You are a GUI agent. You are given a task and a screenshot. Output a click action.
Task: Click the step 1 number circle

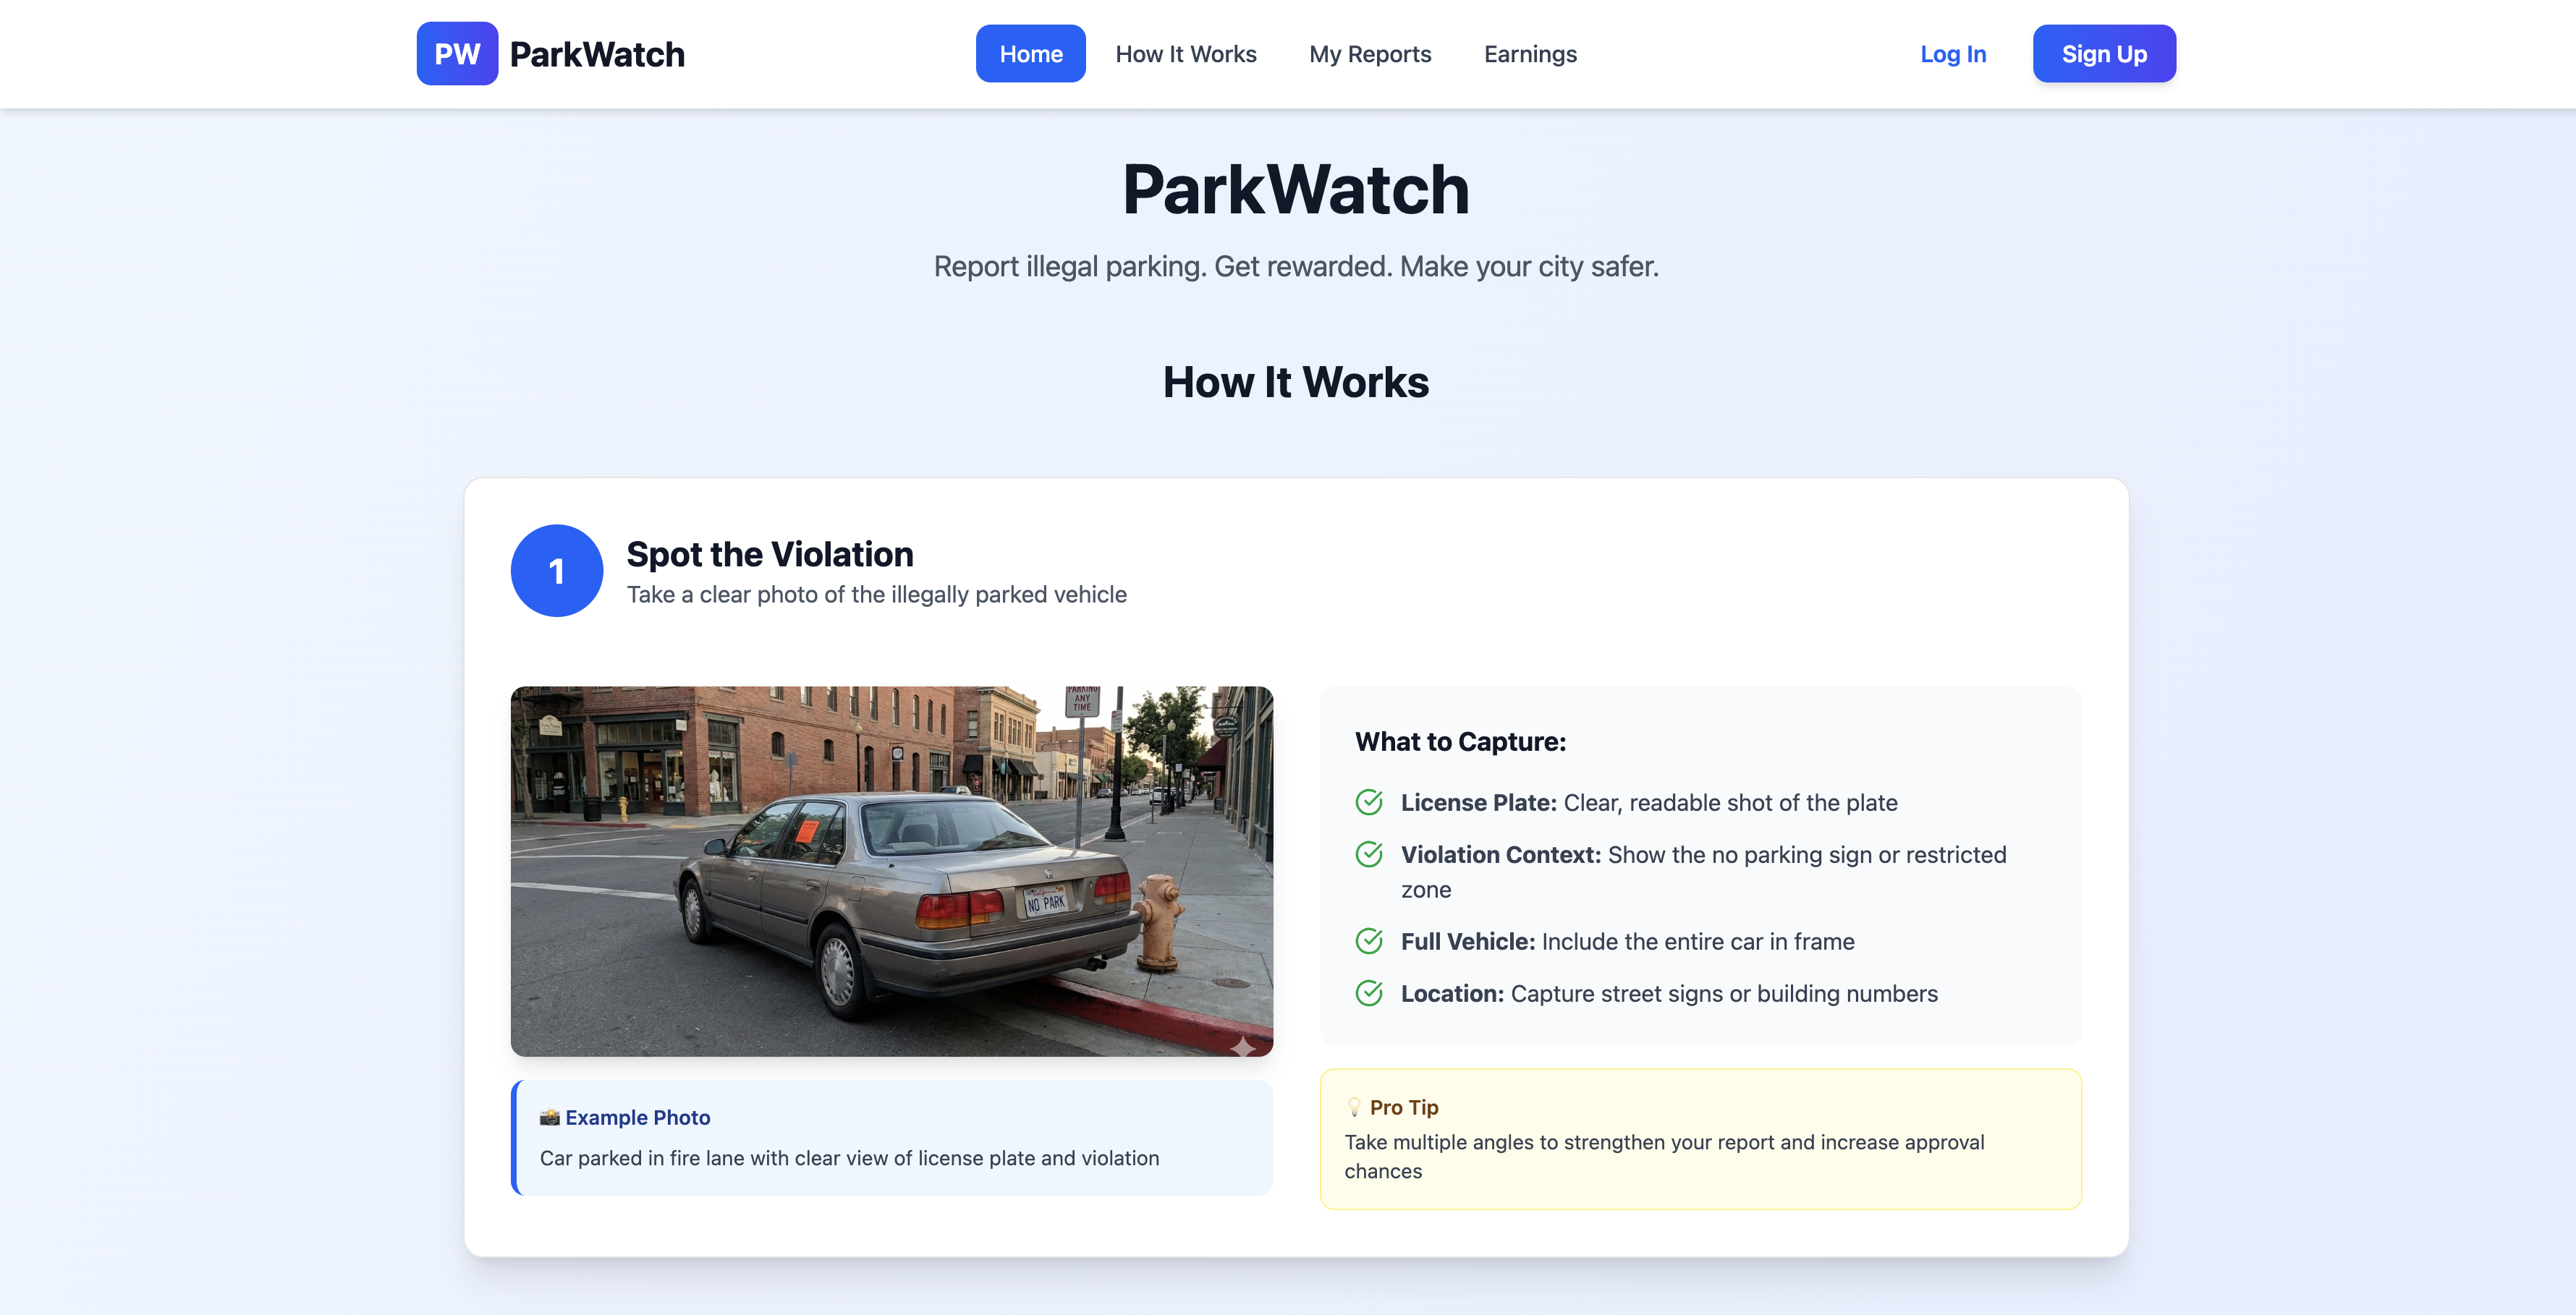tap(557, 571)
